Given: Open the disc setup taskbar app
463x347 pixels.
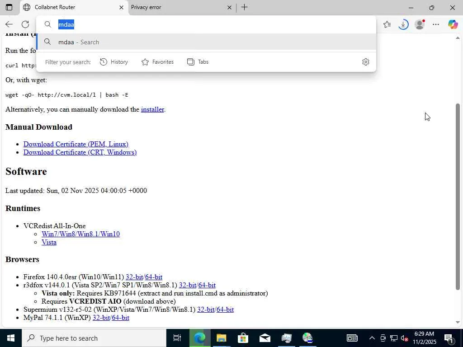Looking at the screenshot, I should (307, 338).
